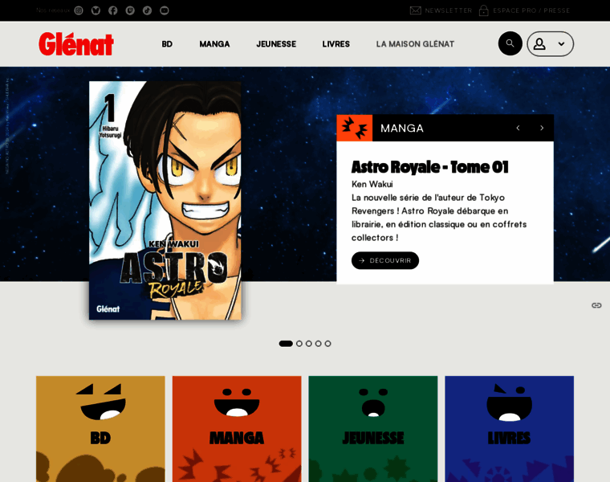
Task: Open the MANGA navigation menu
Action: [x=214, y=44]
